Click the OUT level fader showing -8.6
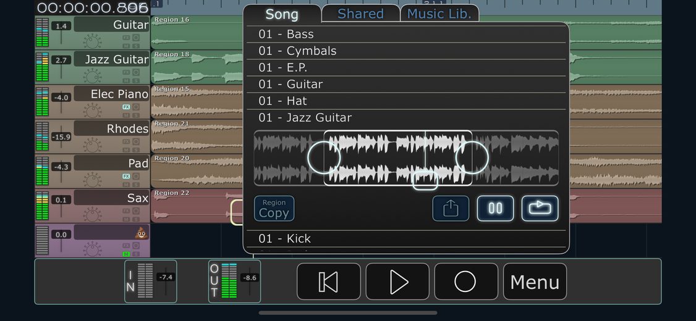This screenshot has height=321, width=696. click(x=250, y=278)
